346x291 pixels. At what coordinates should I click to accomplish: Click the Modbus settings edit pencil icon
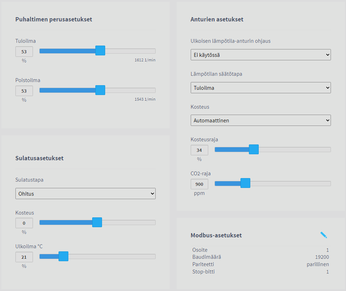tap(323, 235)
